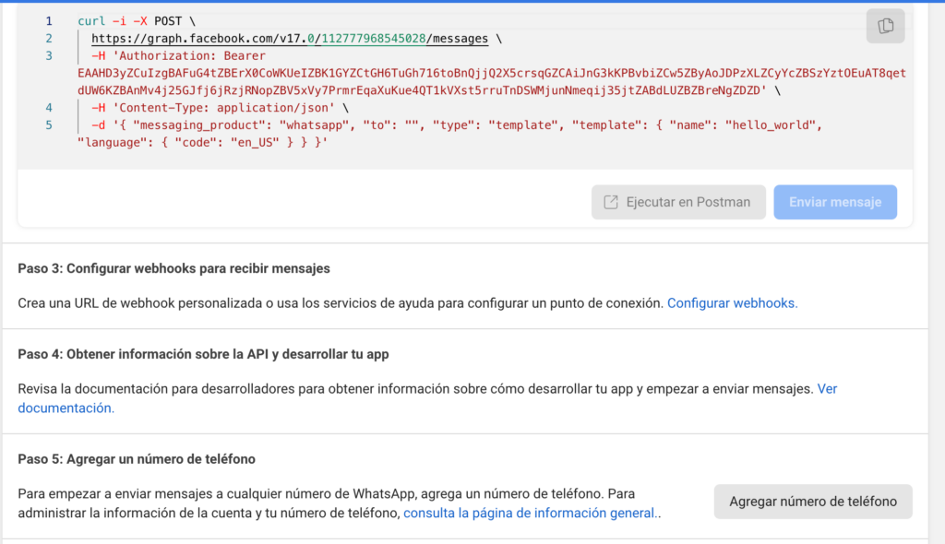The width and height of the screenshot is (945, 544).
Task: Select line number 3 in the gutter
Action: point(49,56)
